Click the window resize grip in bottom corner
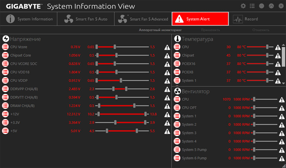This screenshot has width=286, height=168. click(x=284, y=166)
